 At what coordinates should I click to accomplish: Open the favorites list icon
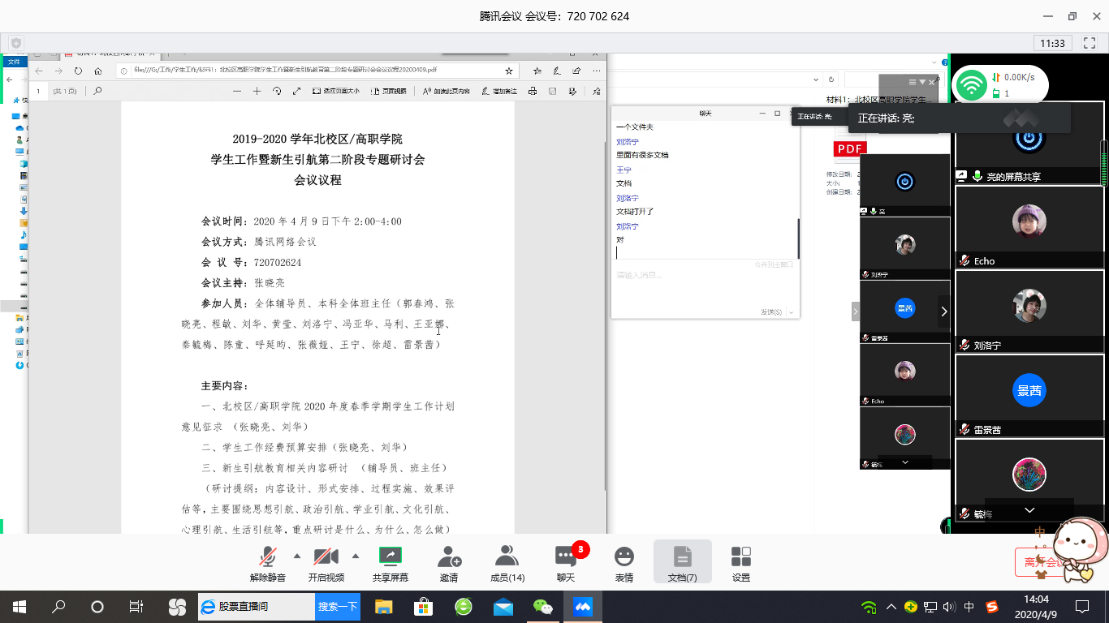(536, 71)
